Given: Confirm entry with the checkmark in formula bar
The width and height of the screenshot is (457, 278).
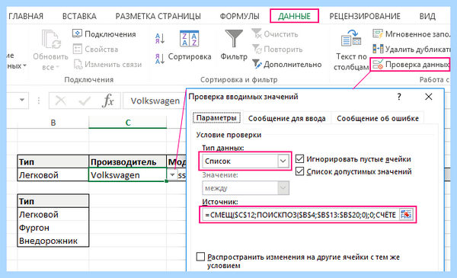Looking at the screenshot, I should click(85, 101).
